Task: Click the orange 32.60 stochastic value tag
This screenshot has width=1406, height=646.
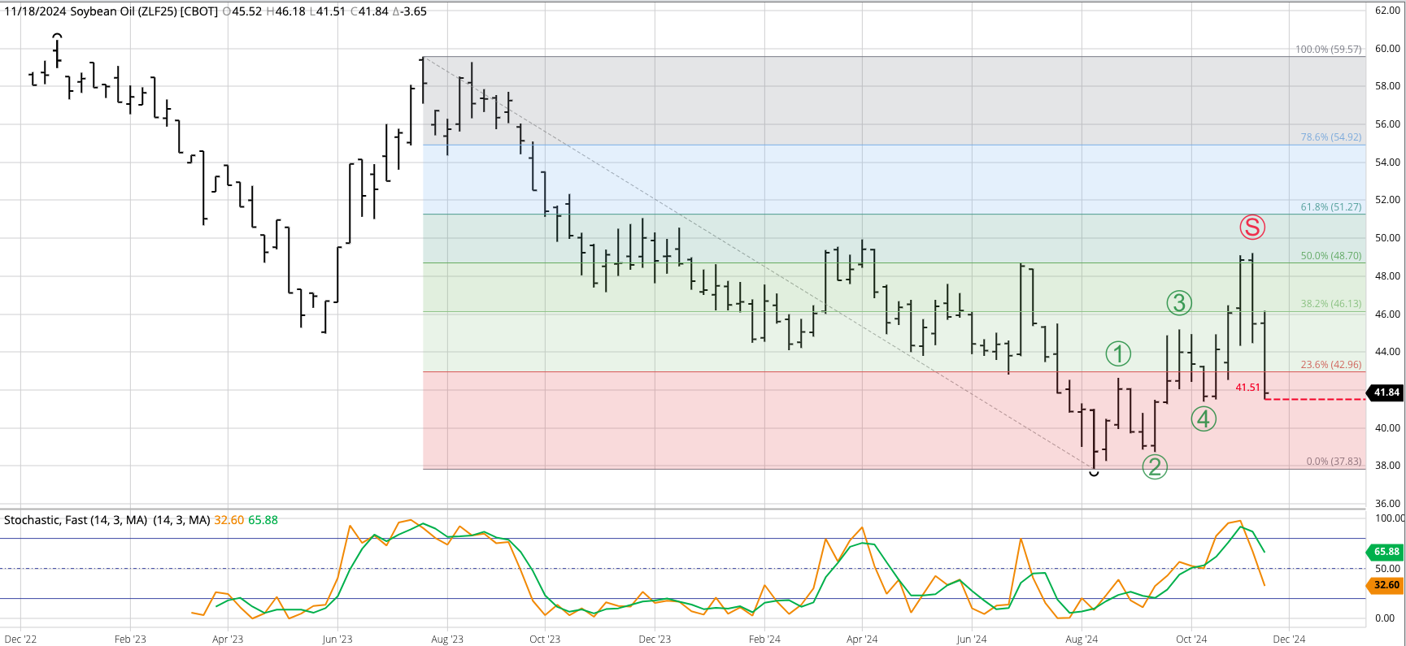Action: (x=1386, y=585)
